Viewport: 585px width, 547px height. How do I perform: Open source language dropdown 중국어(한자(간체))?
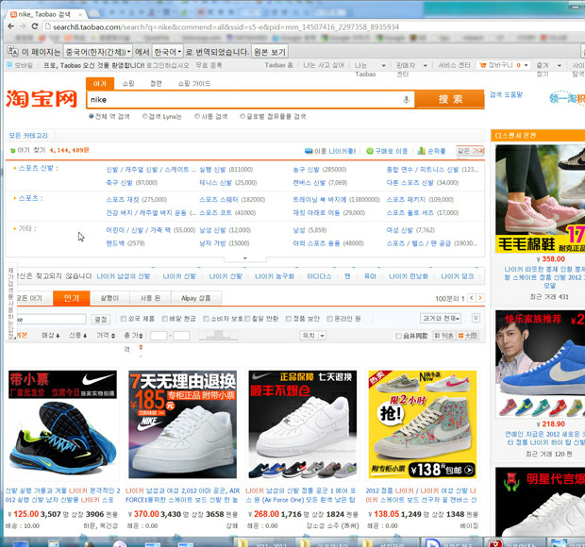point(98,52)
